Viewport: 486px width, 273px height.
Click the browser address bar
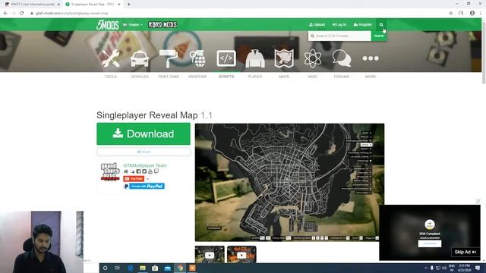[x=238, y=14]
